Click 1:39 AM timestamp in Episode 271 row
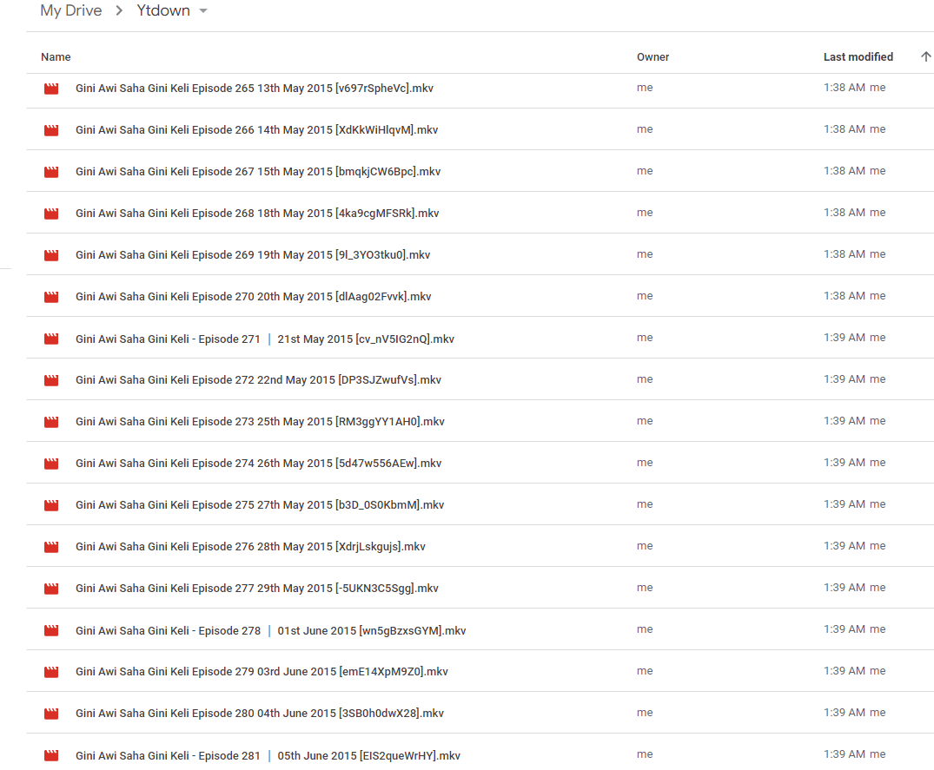This screenshot has height=770, width=934. click(844, 338)
